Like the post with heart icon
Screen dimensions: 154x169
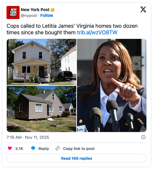(x=10, y=148)
